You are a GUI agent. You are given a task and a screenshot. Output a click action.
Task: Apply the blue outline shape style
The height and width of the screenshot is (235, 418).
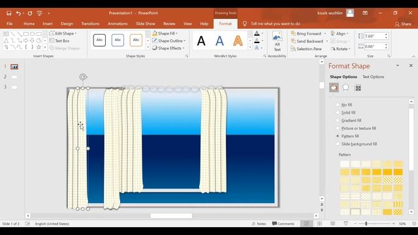(118, 40)
